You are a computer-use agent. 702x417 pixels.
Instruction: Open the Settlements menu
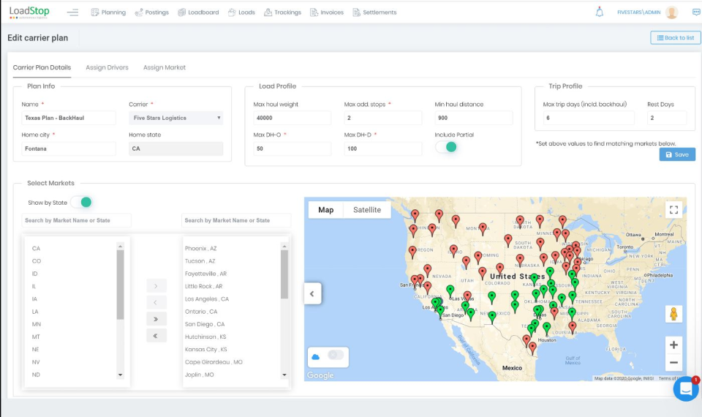point(374,12)
